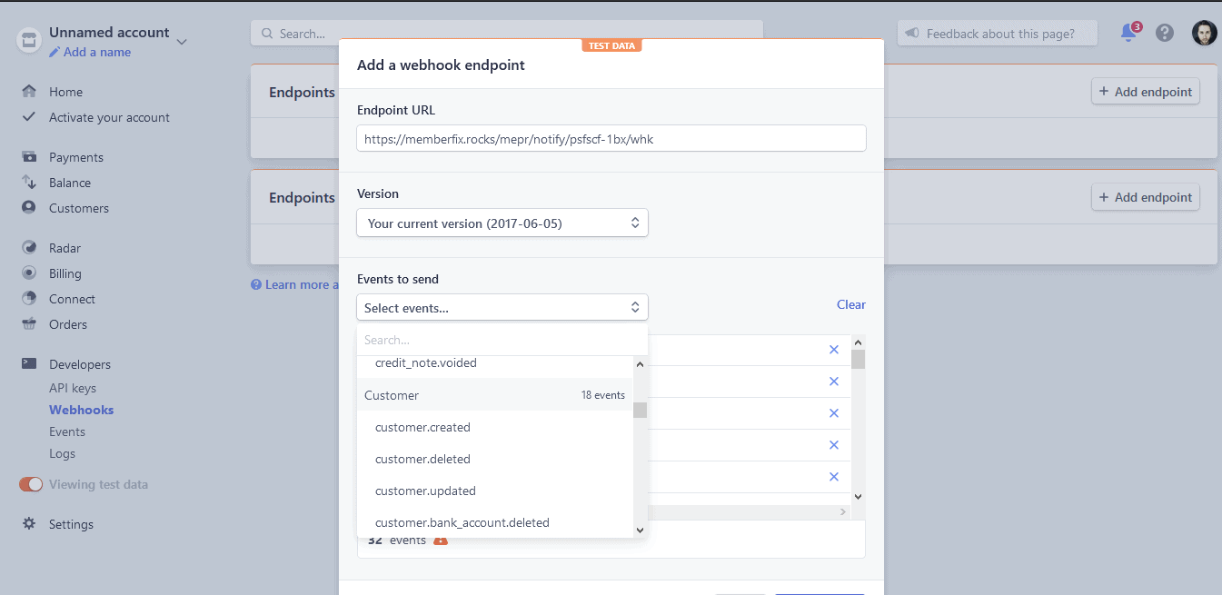
Task: Click the Home house icon in sidebar
Action: click(29, 92)
